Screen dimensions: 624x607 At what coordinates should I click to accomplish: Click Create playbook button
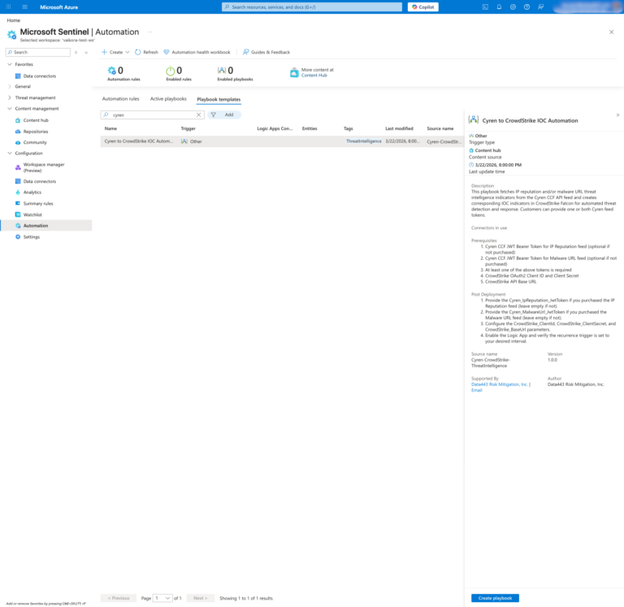point(495,598)
